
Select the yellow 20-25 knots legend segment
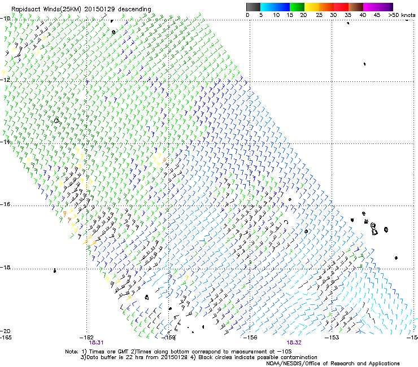(312, 7)
